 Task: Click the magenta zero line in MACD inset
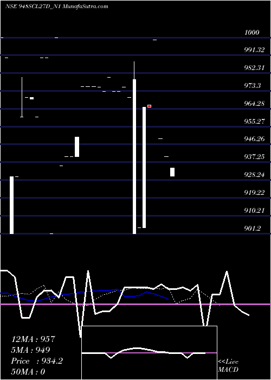click(x=149, y=353)
